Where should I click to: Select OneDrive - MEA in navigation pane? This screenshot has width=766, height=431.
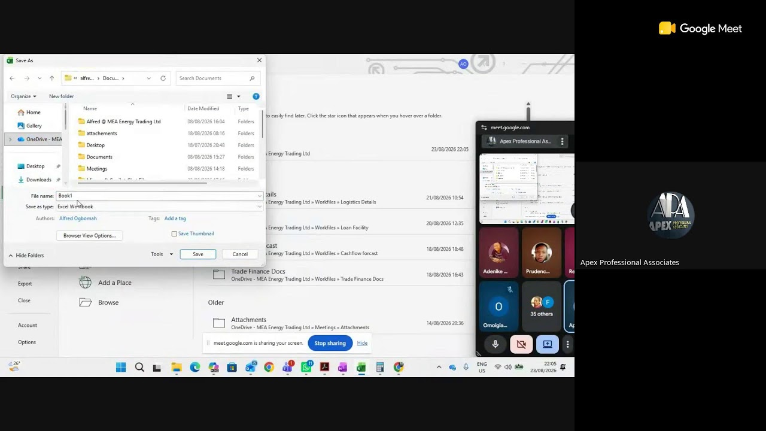(39, 139)
